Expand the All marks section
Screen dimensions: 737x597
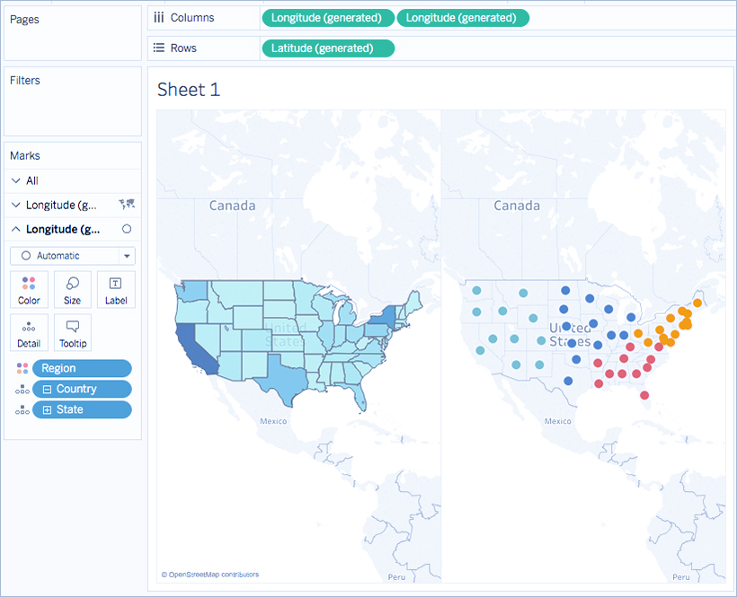(x=16, y=181)
